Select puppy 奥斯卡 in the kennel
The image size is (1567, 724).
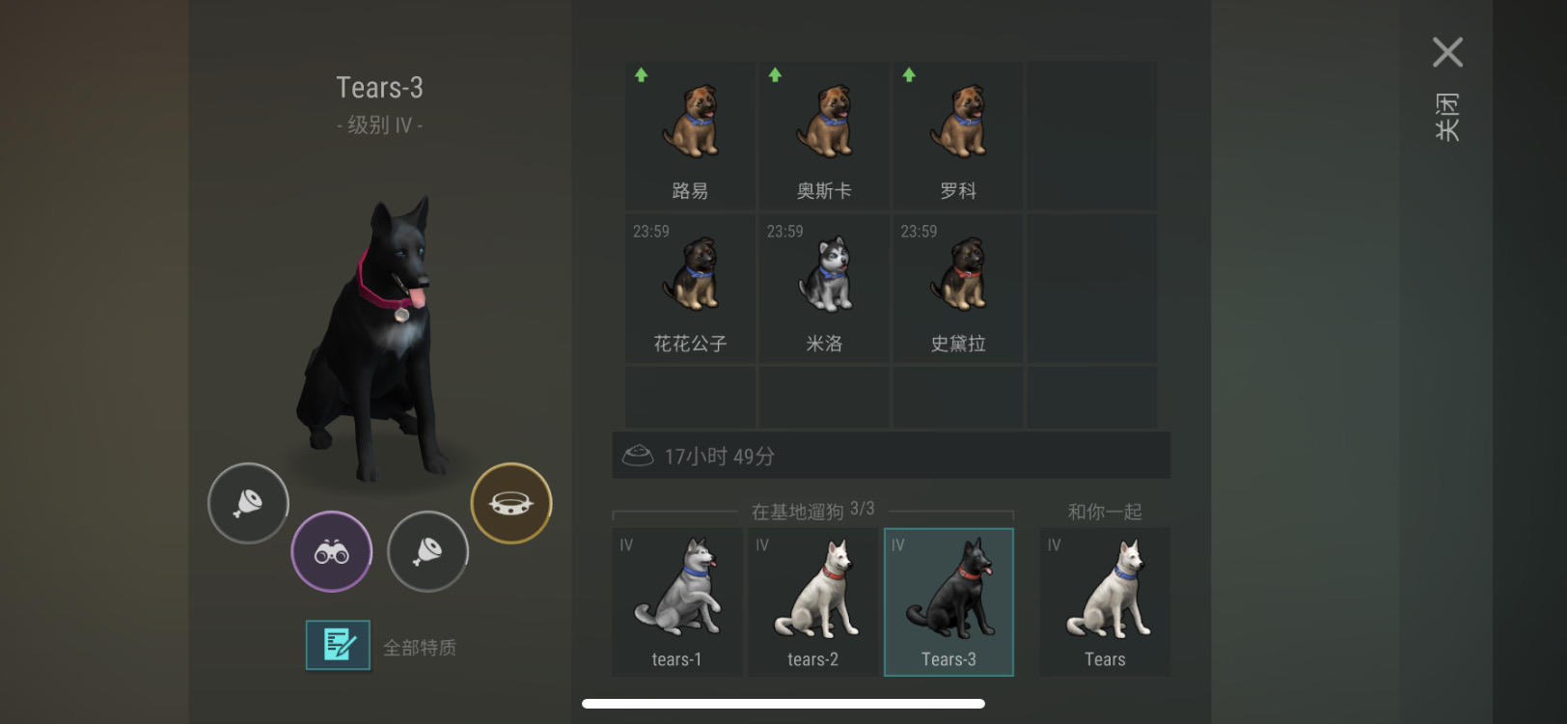tap(824, 136)
